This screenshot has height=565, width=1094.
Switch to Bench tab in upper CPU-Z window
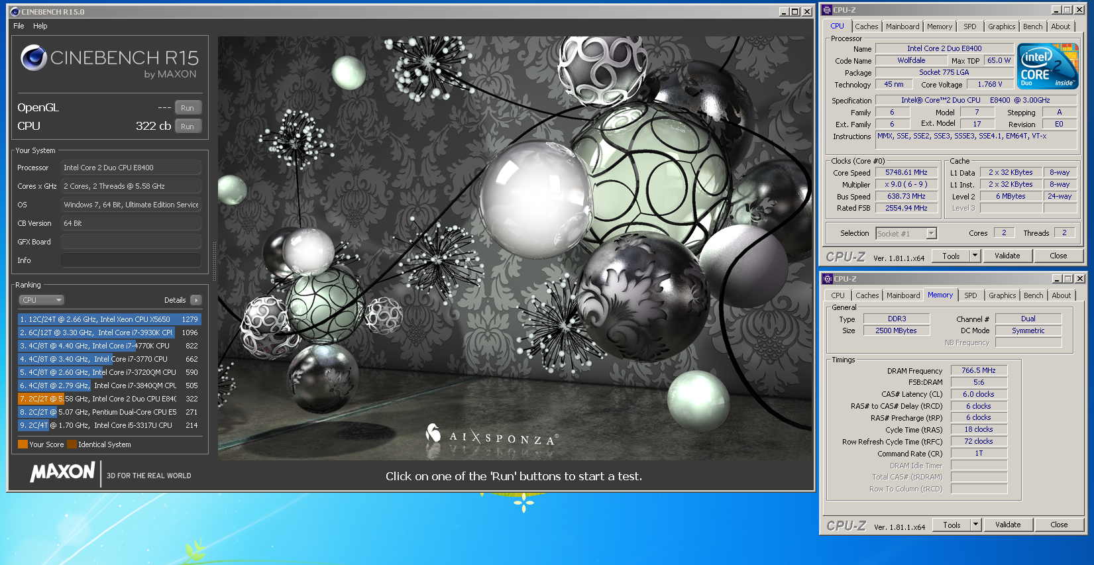pyautogui.click(x=1032, y=26)
